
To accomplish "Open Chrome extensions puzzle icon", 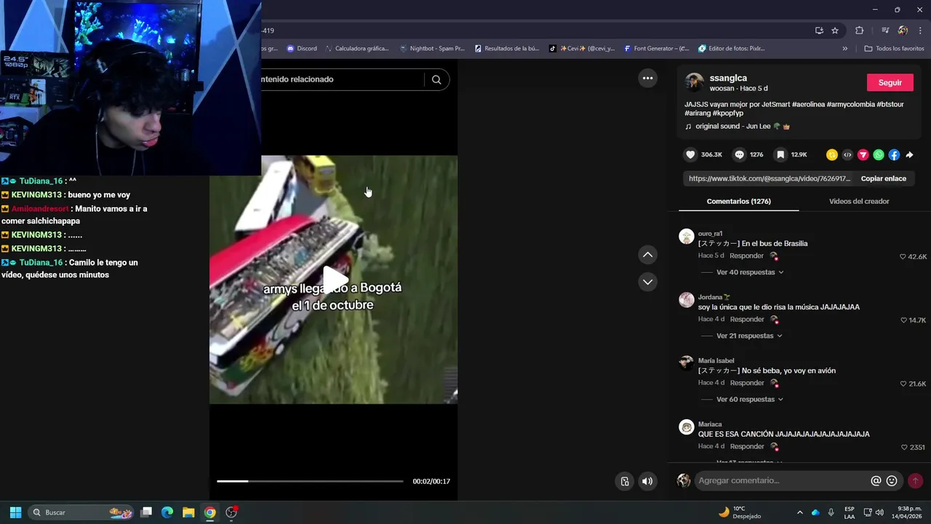I will (859, 31).
